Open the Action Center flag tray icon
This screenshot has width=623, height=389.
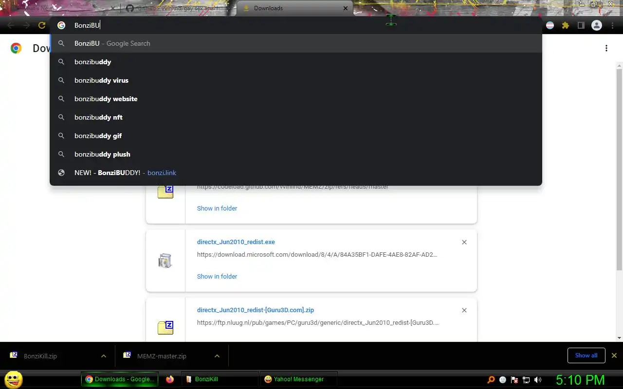pyautogui.click(x=514, y=380)
